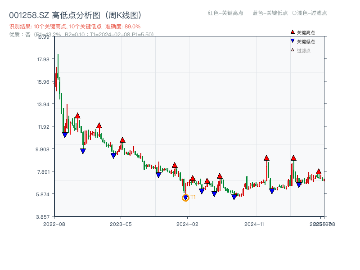The width and height of the screenshot is (360, 270).
Task: Click the rightmost red key-high marker near 2025
Action: [318, 171]
